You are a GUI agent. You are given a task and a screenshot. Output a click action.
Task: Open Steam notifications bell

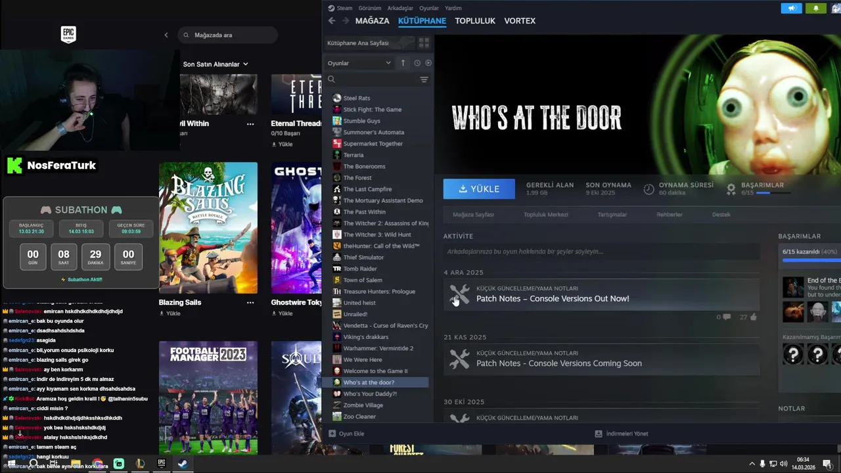[x=816, y=8]
